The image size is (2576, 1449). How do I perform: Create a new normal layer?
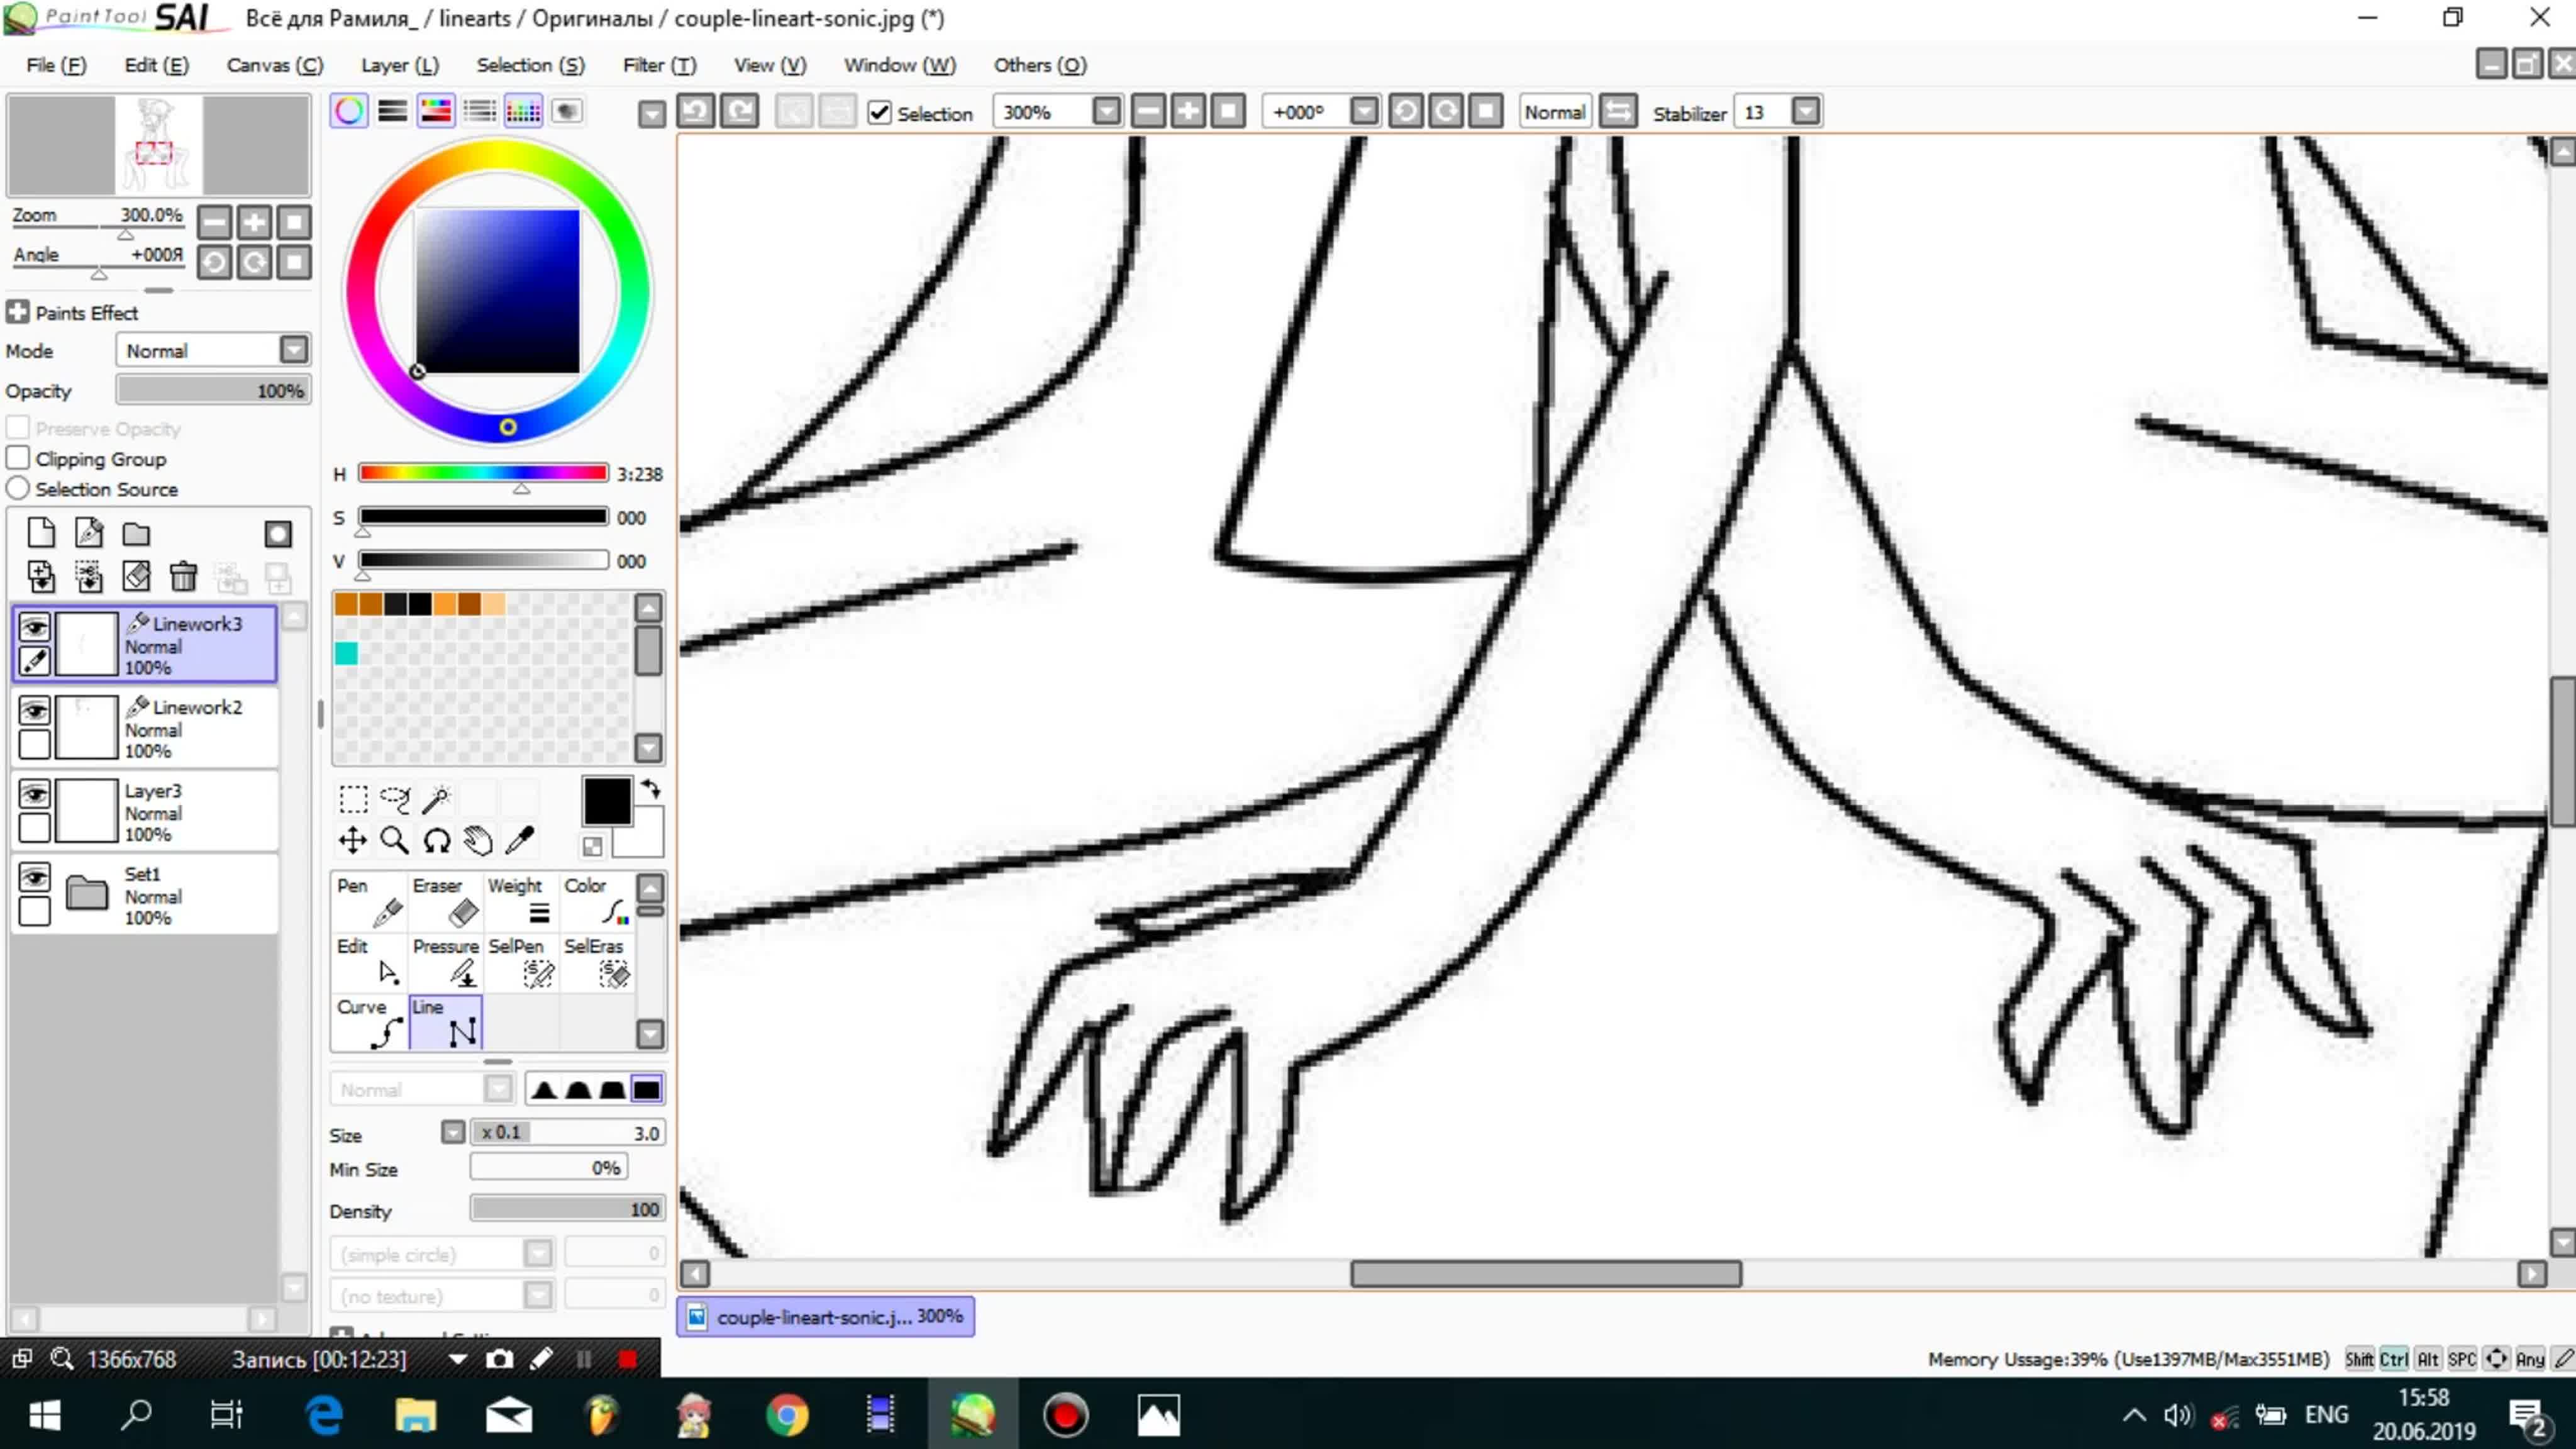41,533
